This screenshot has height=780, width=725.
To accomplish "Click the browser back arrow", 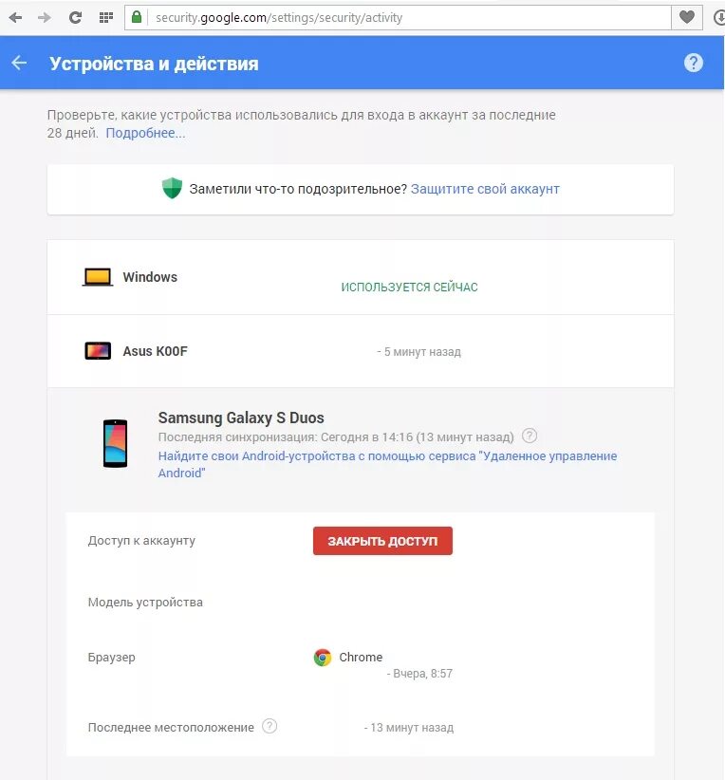I will (x=15, y=18).
